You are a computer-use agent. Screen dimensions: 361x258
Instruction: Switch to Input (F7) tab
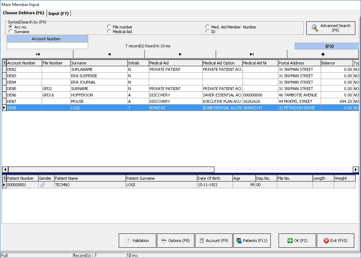[x=59, y=14]
